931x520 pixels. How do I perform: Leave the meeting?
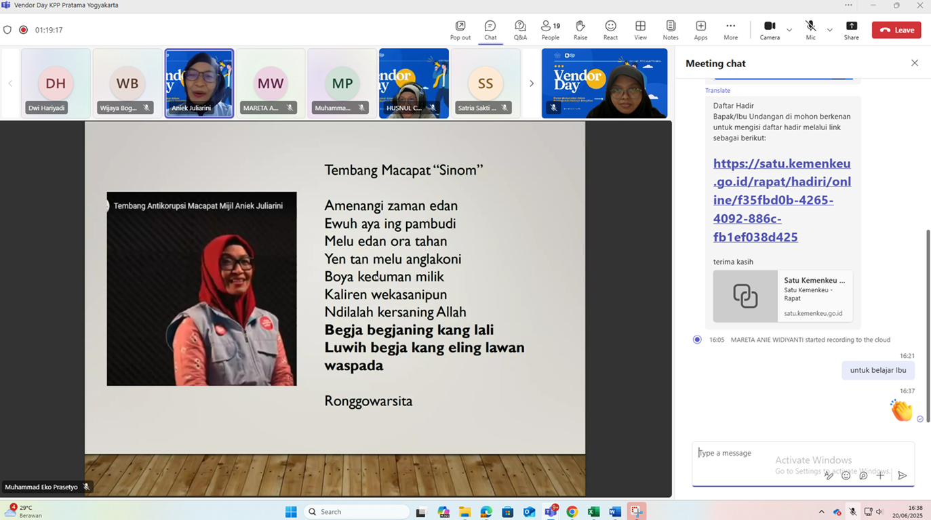click(896, 30)
